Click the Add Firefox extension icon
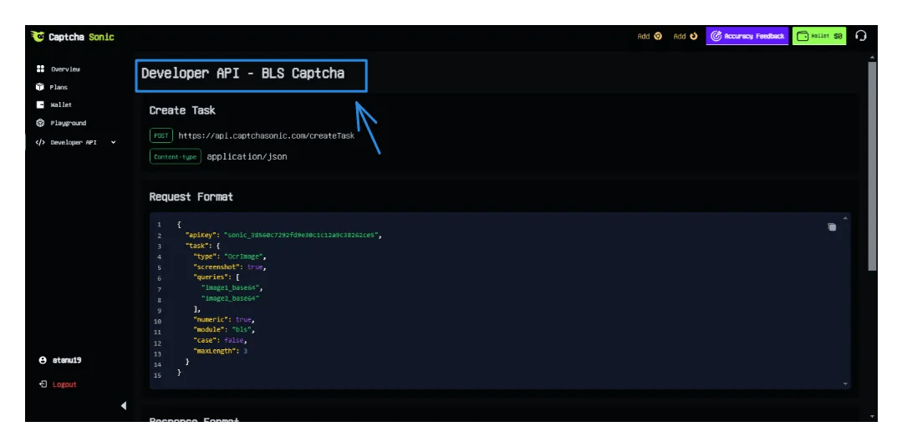 pos(694,37)
